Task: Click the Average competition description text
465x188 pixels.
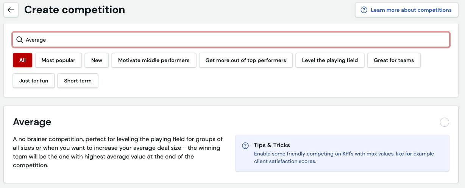Action: (x=118, y=152)
